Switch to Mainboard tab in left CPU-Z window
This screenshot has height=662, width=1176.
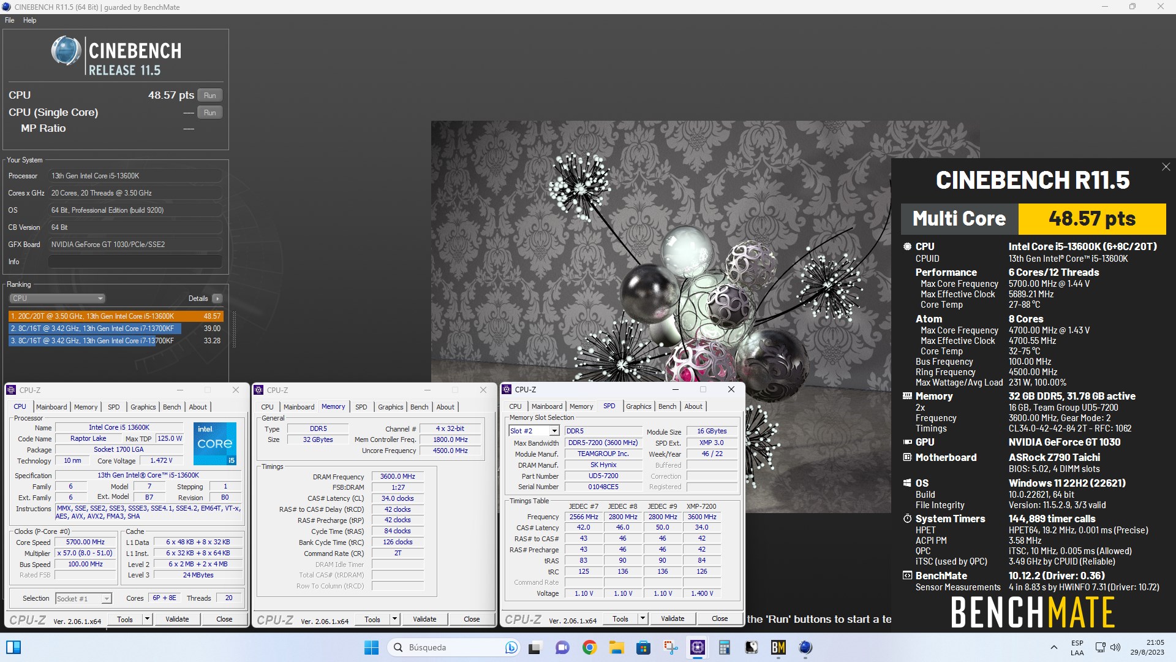[51, 407]
